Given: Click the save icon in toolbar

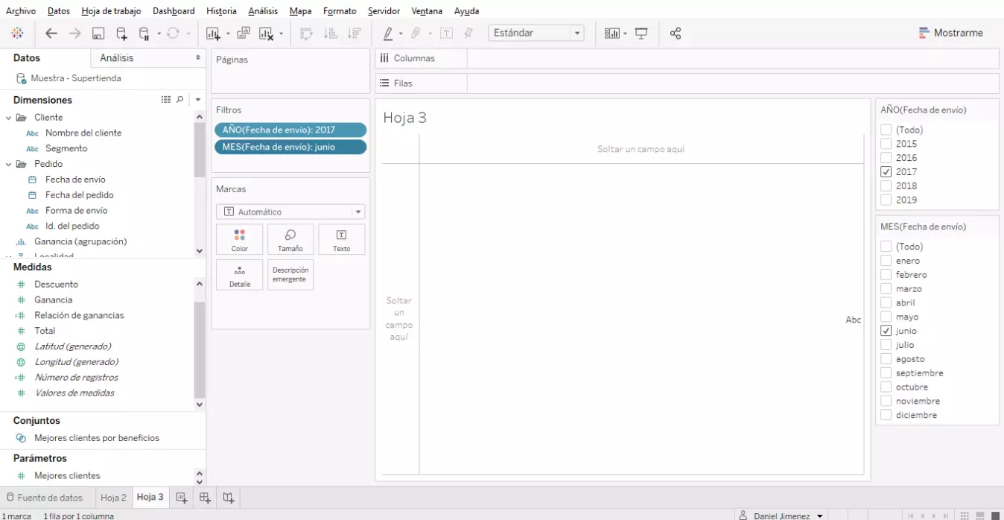Looking at the screenshot, I should tap(98, 34).
